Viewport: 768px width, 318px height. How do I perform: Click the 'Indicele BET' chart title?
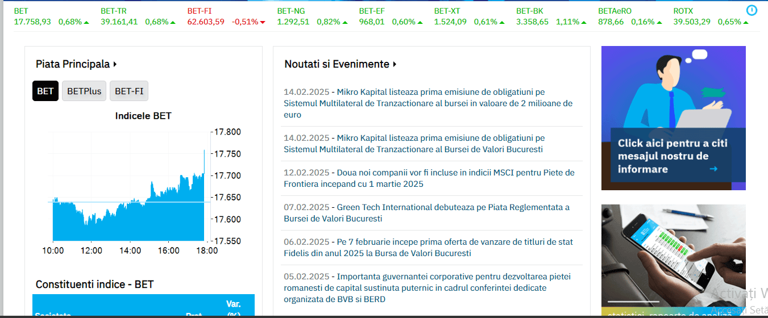click(x=143, y=116)
